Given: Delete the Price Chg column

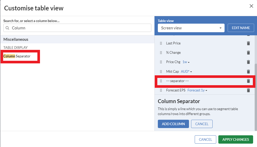Looking at the screenshot, I should click(x=248, y=62).
